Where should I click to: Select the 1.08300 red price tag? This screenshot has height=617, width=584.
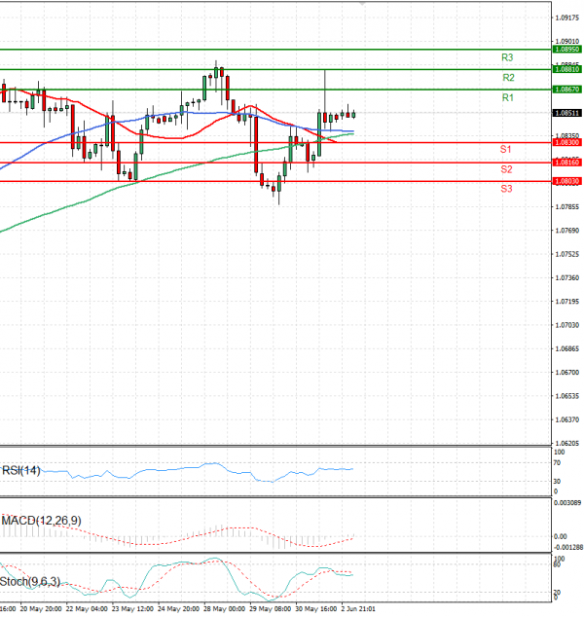click(566, 142)
